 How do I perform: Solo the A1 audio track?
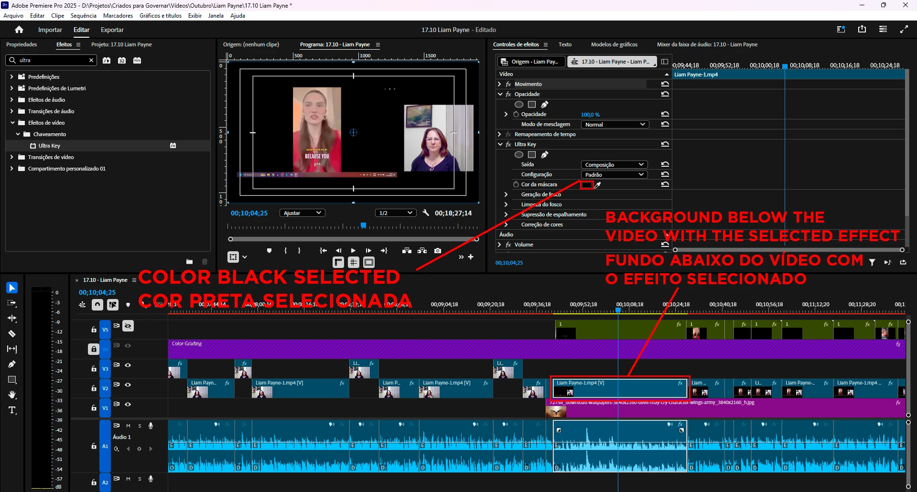[x=140, y=426]
